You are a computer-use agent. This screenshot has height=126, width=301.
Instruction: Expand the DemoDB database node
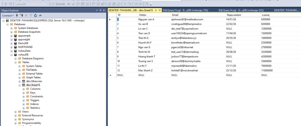click(x=11, y=43)
